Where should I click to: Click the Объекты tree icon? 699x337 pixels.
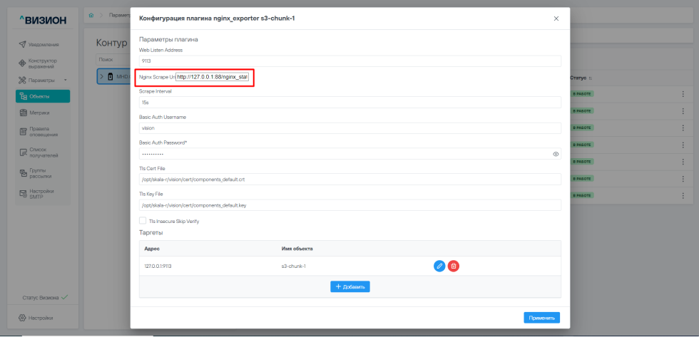(x=24, y=96)
